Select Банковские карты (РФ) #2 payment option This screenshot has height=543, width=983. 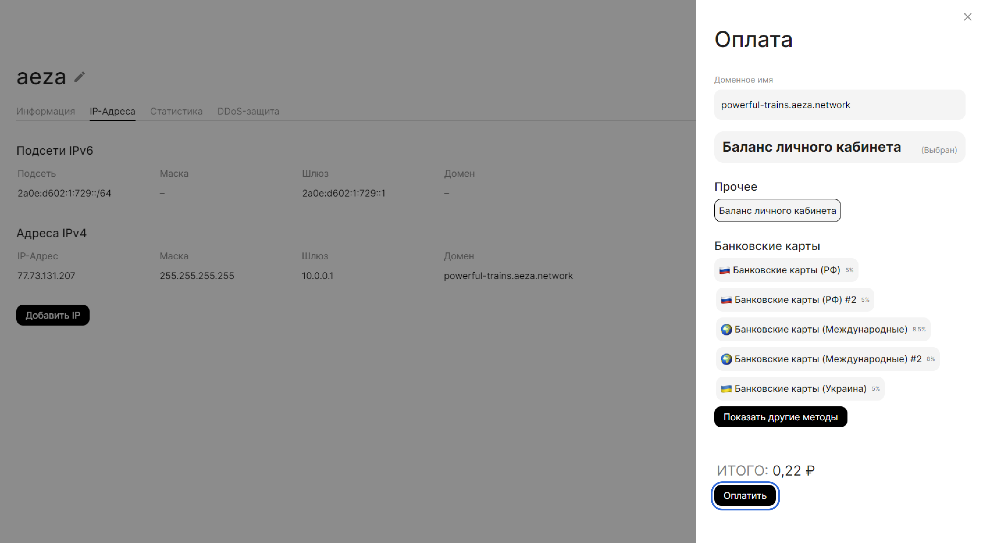(795, 300)
